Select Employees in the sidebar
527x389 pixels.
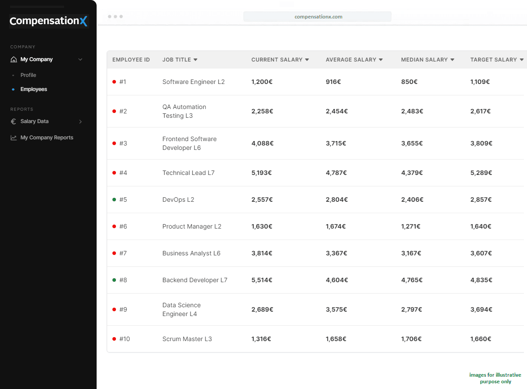coord(33,89)
